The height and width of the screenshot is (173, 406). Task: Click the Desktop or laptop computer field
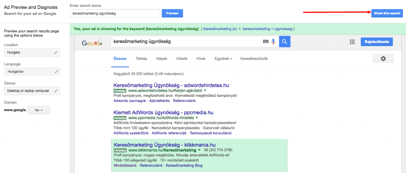[x=32, y=91]
